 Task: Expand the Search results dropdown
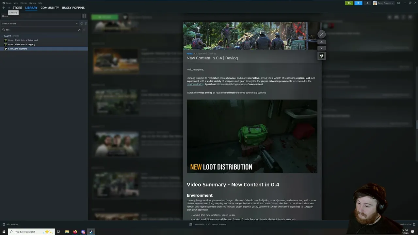[40, 23]
